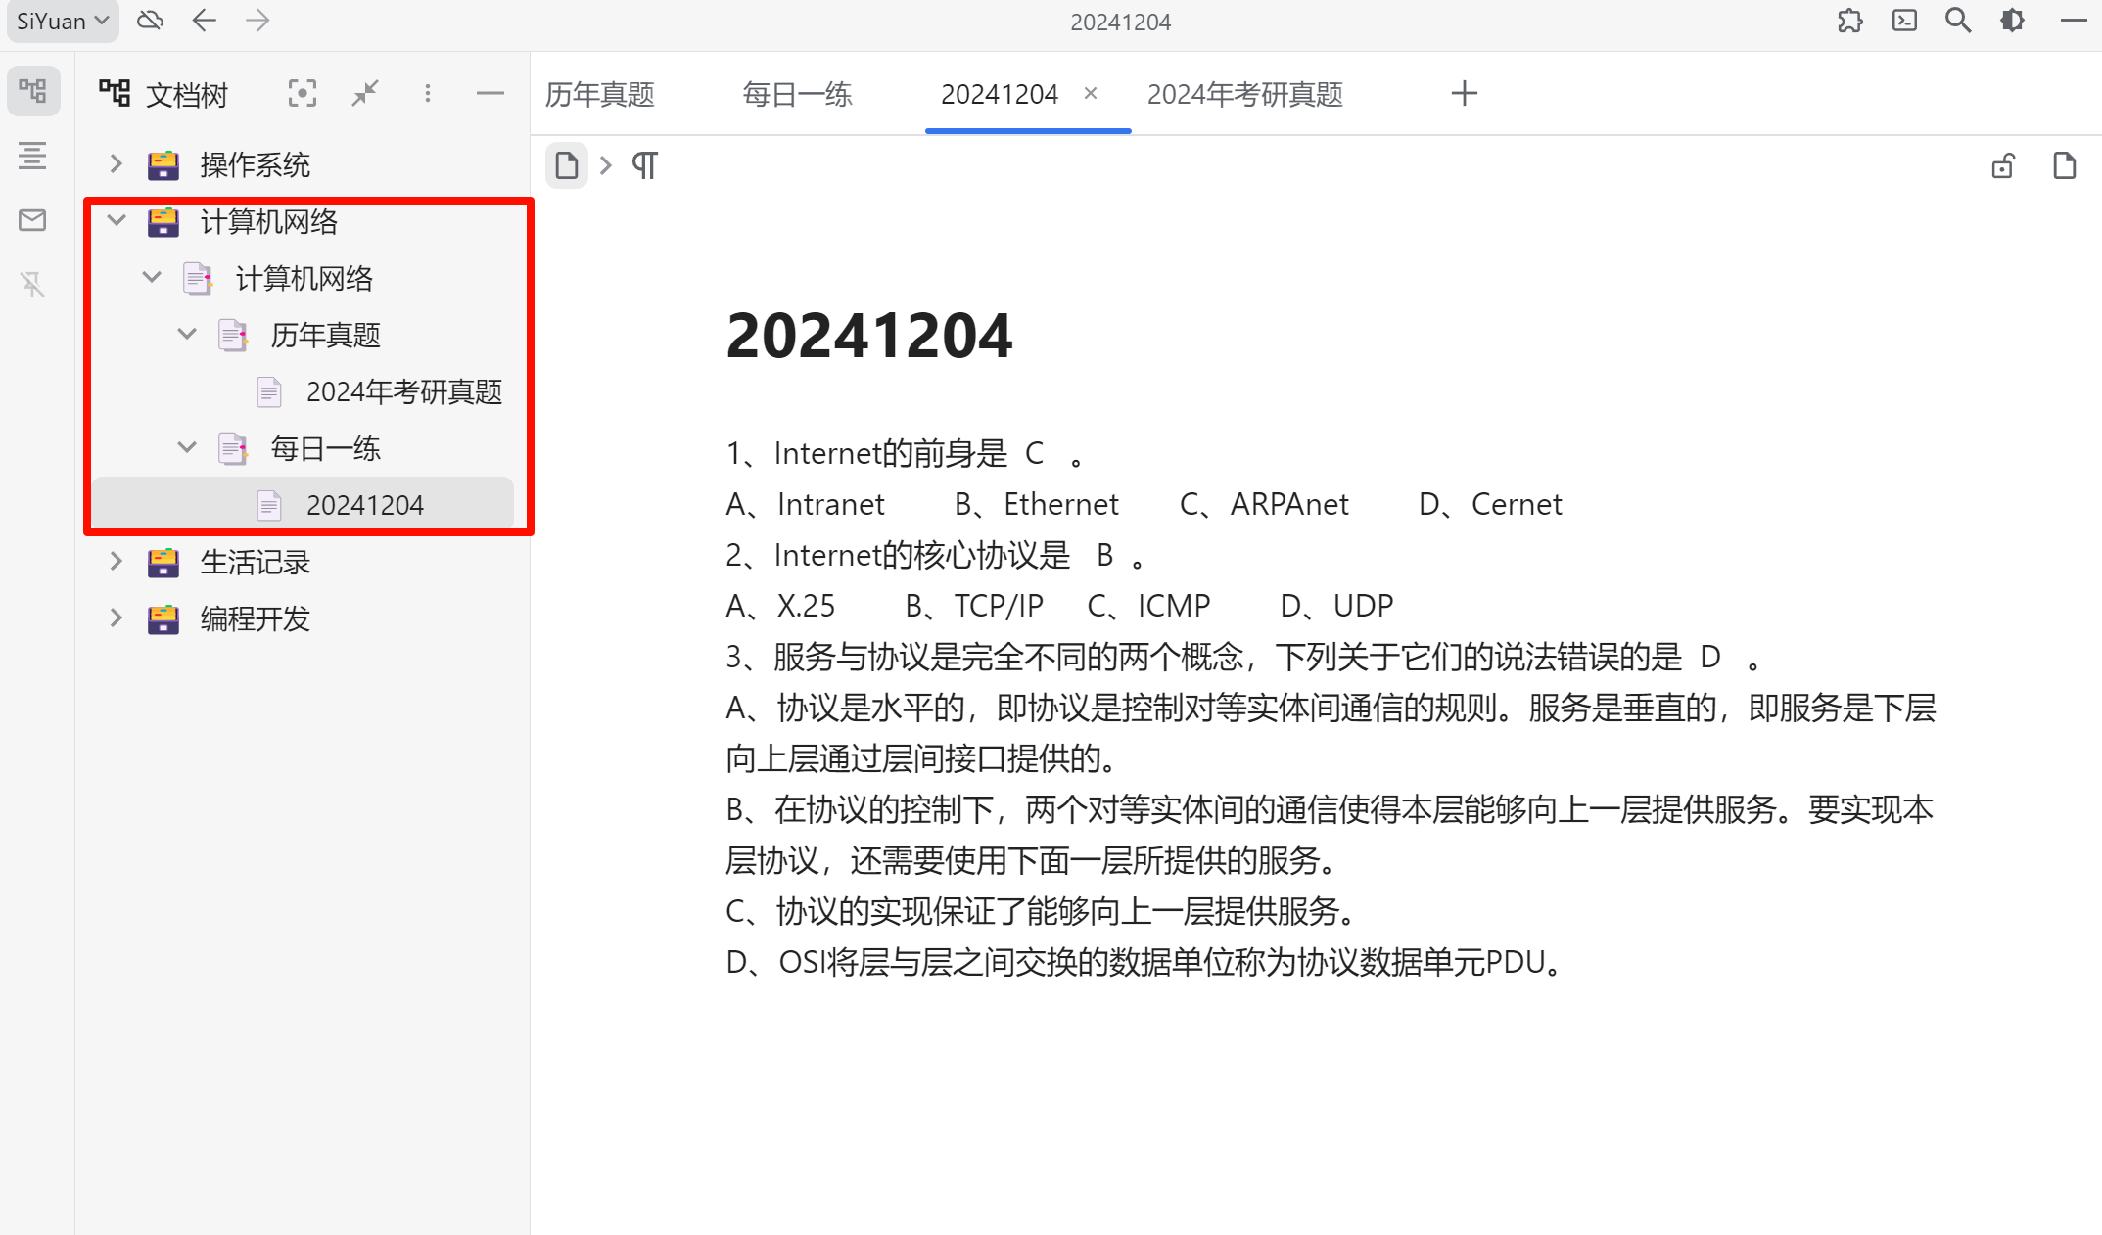
Task: Focus current document in file tree
Action: (303, 94)
